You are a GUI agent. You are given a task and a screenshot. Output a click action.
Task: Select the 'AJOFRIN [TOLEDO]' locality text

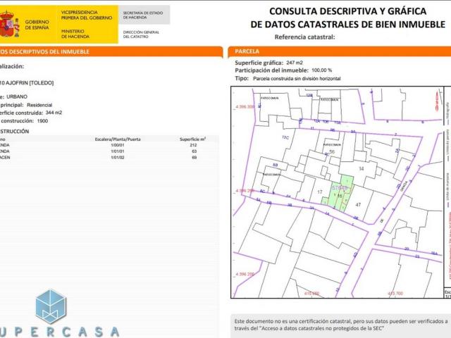(30, 83)
